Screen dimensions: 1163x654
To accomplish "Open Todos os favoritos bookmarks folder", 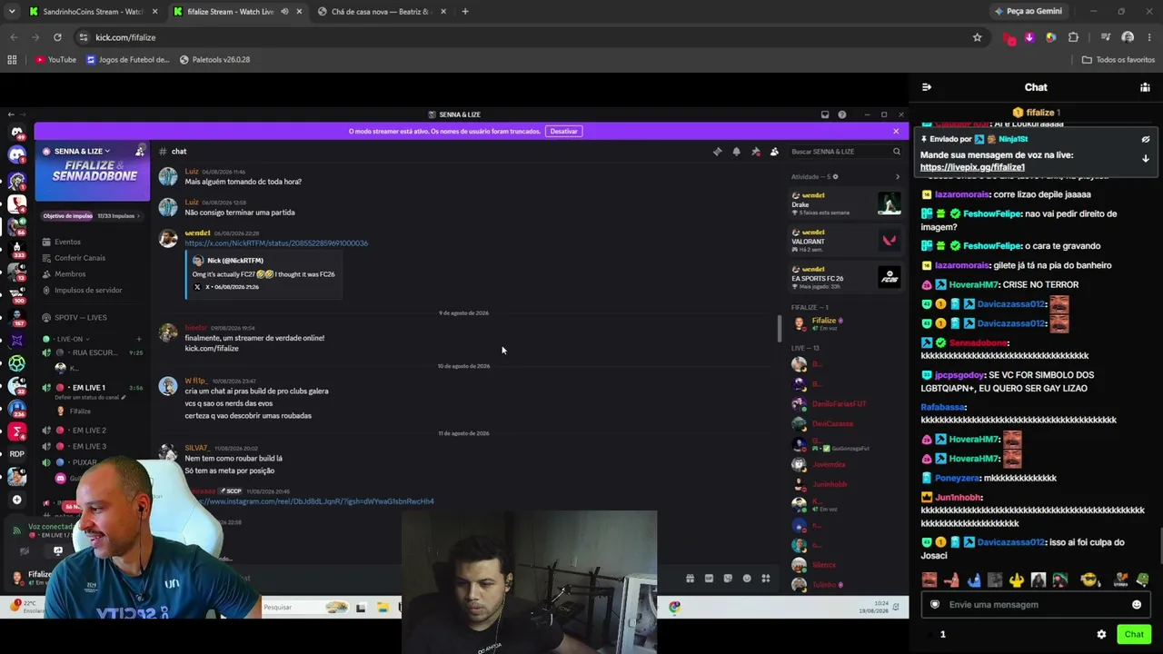I will click(1118, 60).
